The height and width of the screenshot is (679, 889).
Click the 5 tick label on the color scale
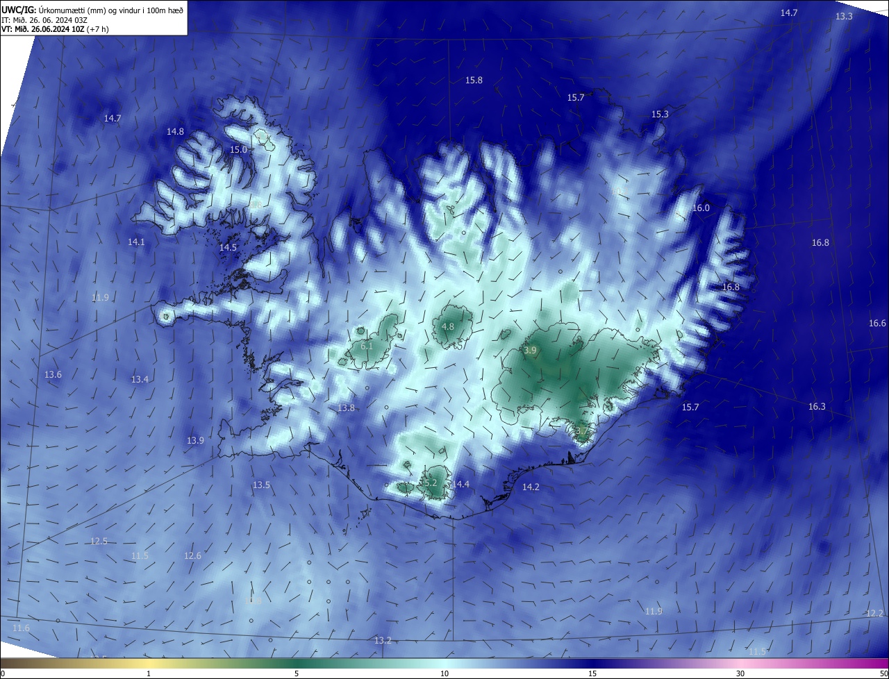[297, 673]
